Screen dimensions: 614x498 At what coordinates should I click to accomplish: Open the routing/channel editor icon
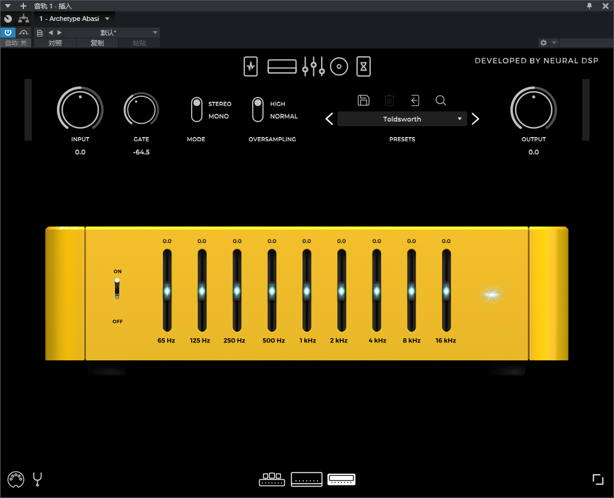click(x=23, y=19)
